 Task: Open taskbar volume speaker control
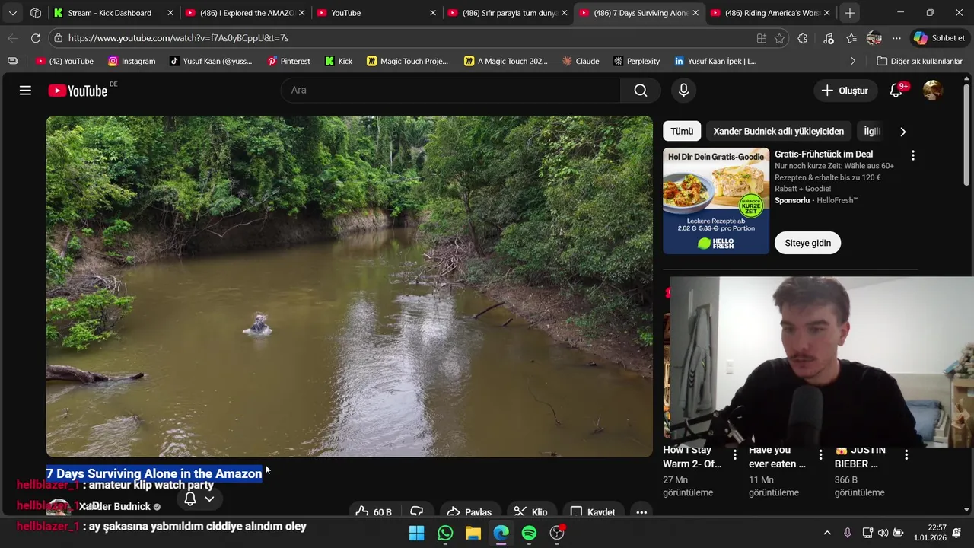point(883,533)
